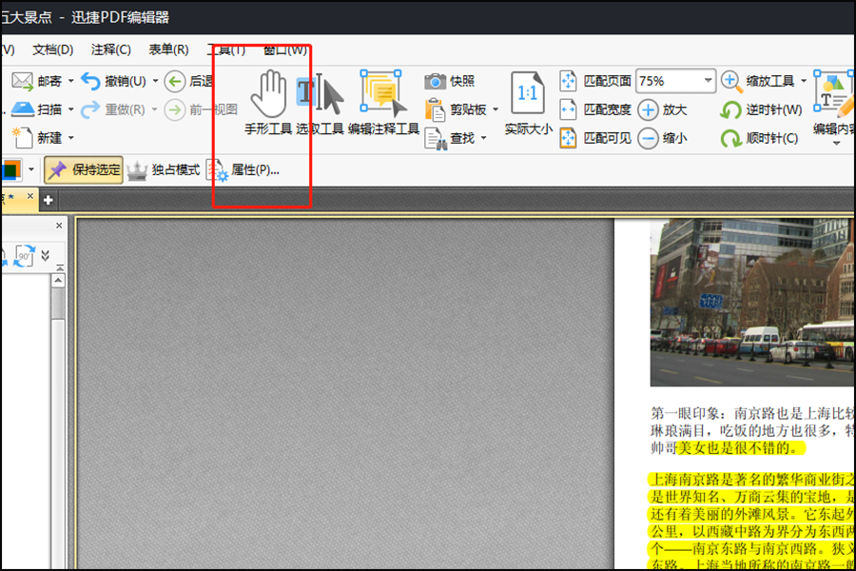
Task: Click the street photo in document
Action: (752, 303)
